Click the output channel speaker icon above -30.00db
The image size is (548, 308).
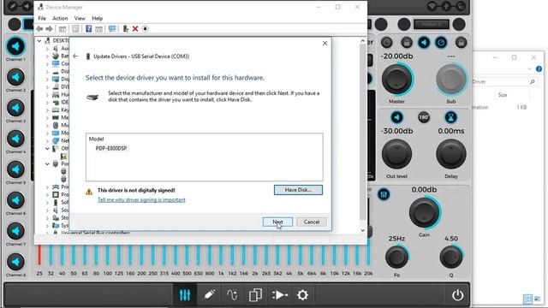[396, 117]
